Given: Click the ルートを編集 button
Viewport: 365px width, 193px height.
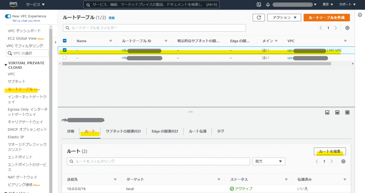Looking at the screenshot, I should [329, 151].
